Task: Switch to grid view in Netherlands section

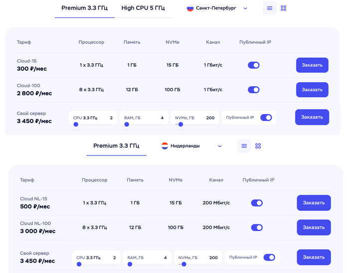Action: pos(258,146)
